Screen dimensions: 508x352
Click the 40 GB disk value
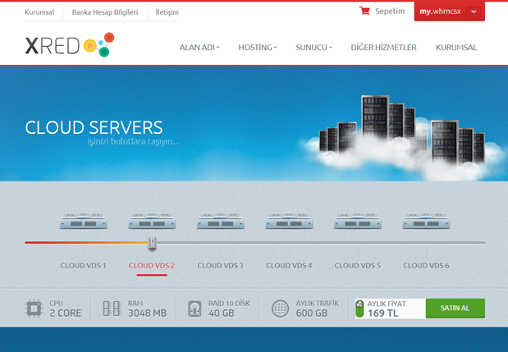coord(222,313)
